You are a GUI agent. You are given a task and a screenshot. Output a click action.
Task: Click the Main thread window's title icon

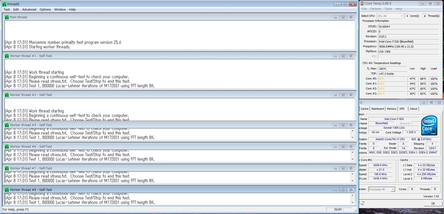pyautogui.click(x=7, y=17)
